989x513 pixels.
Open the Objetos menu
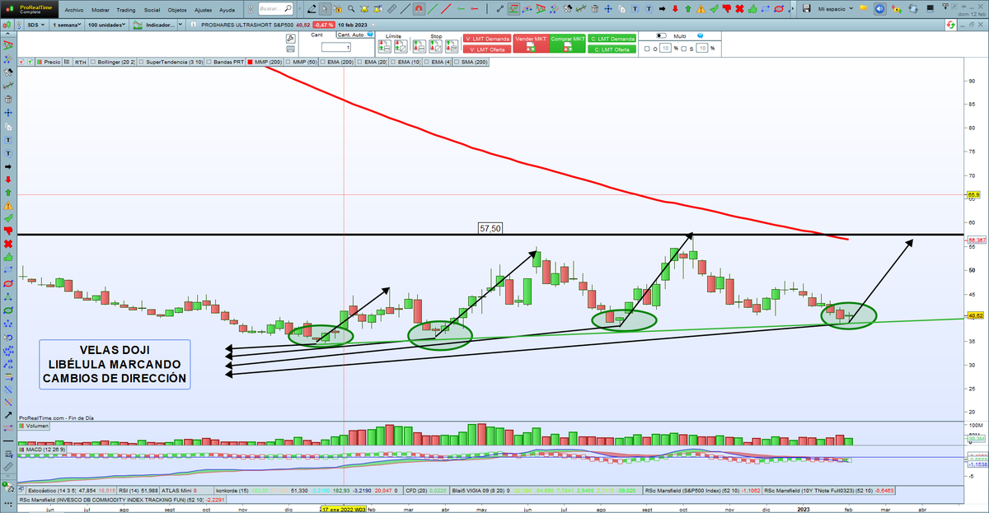[x=177, y=10]
